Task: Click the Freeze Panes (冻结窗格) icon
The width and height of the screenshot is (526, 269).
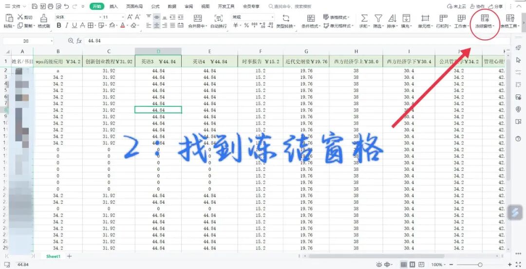Action: 485,18
